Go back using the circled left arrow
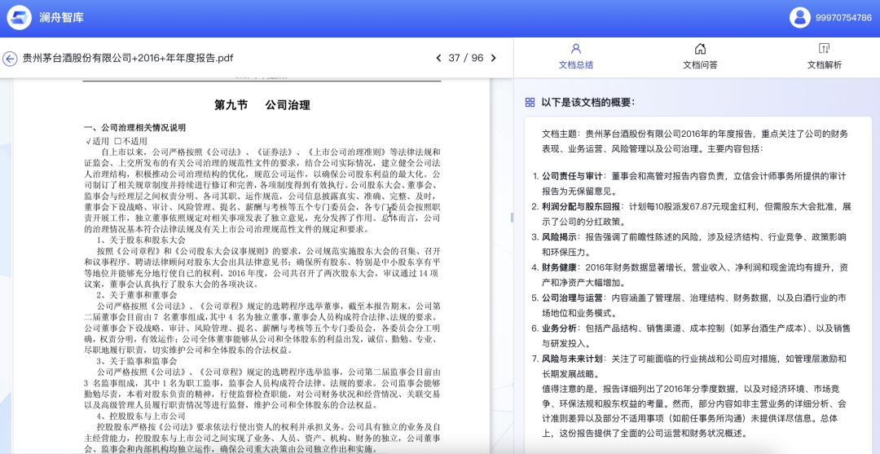 tap(10, 59)
